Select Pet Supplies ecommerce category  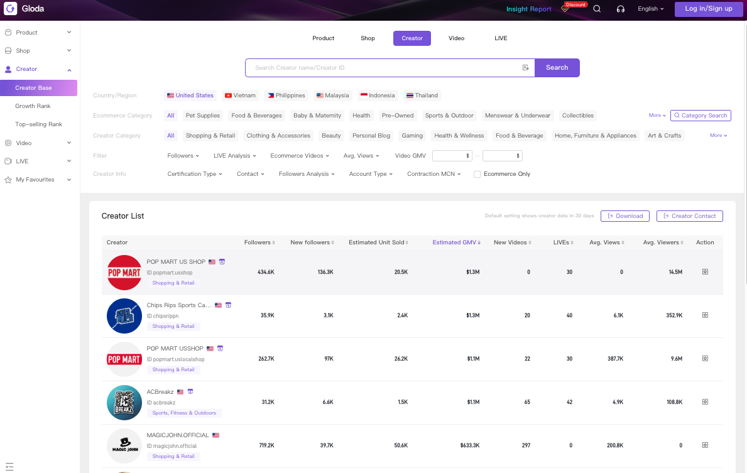pos(203,116)
